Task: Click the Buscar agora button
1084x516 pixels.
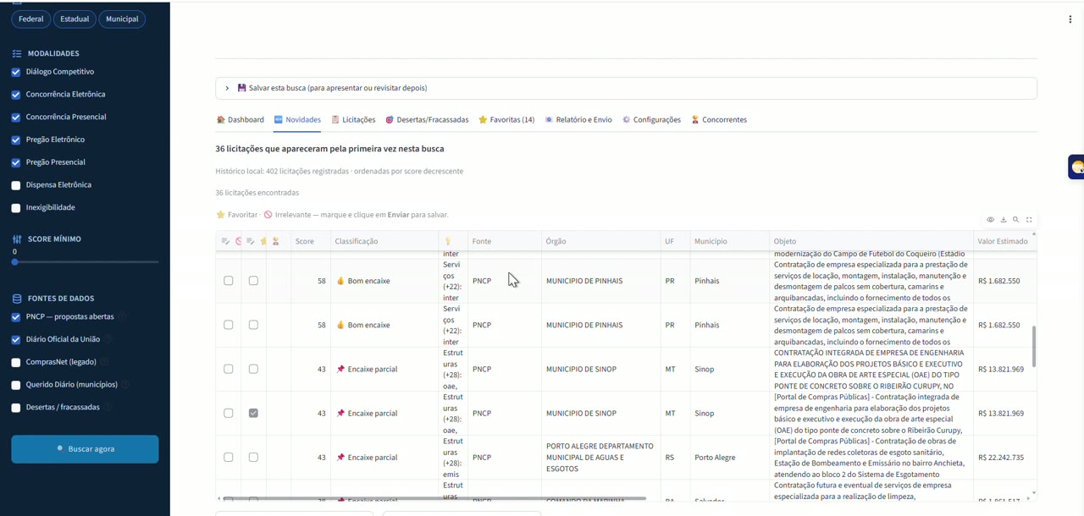Action: [x=85, y=449]
